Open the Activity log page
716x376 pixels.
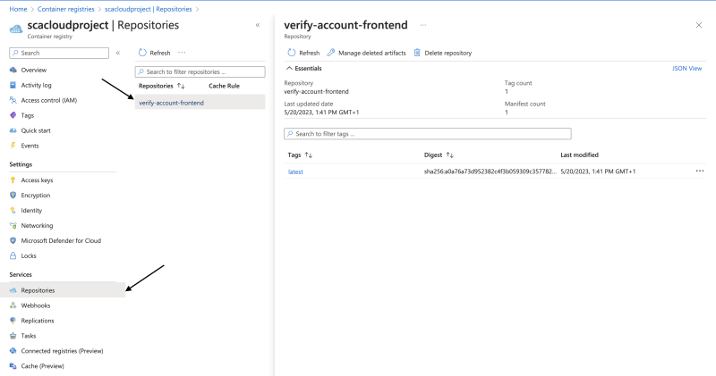click(x=36, y=85)
